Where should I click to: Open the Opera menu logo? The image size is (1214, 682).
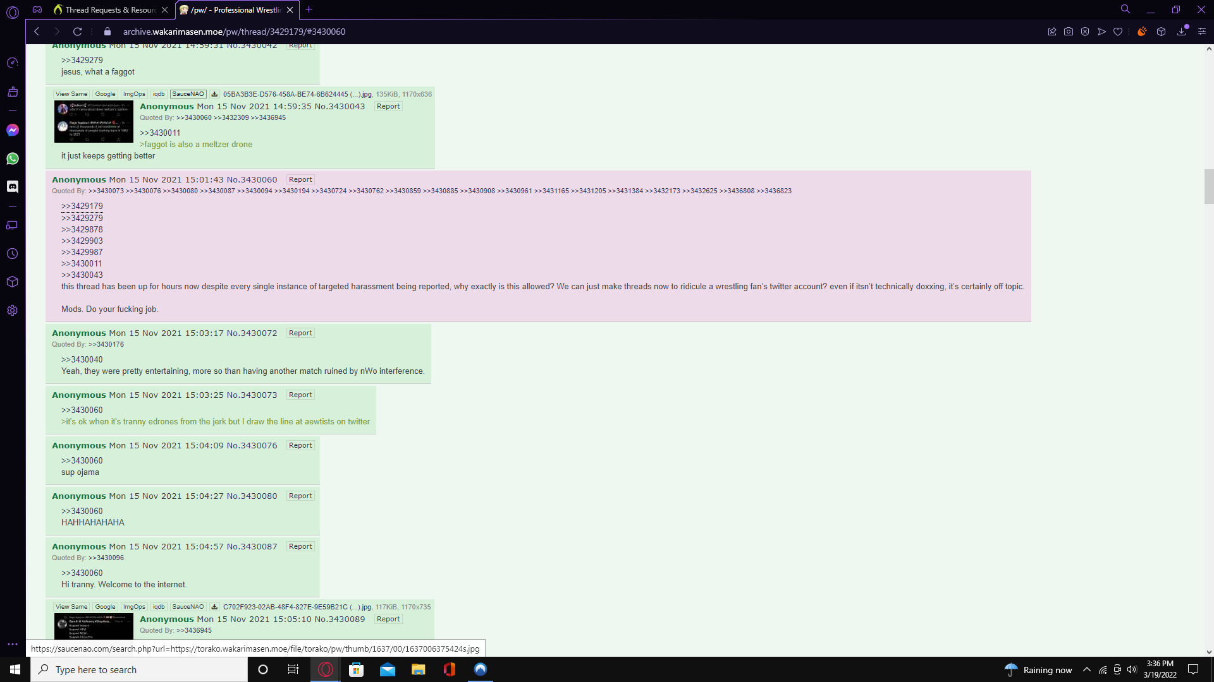click(13, 11)
